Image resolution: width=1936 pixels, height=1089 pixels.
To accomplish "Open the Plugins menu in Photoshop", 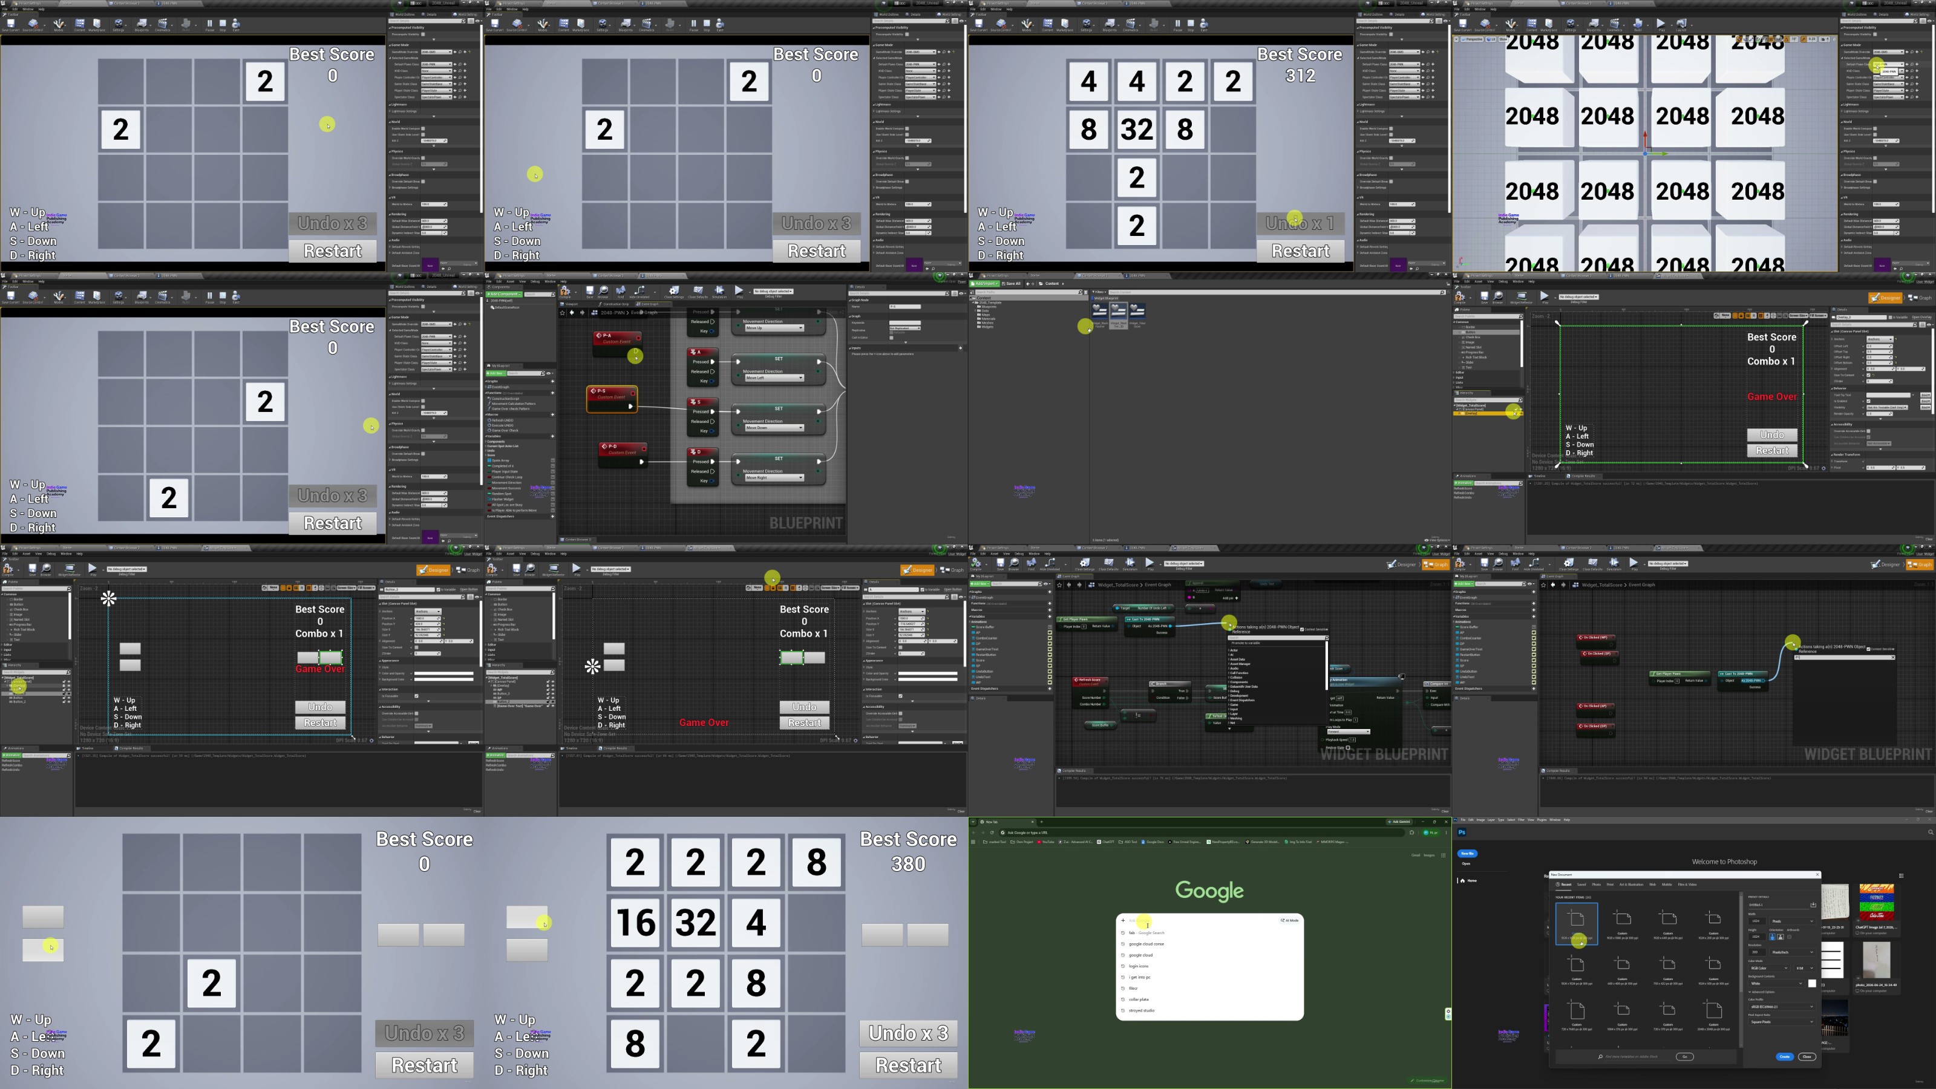I will point(1542,820).
